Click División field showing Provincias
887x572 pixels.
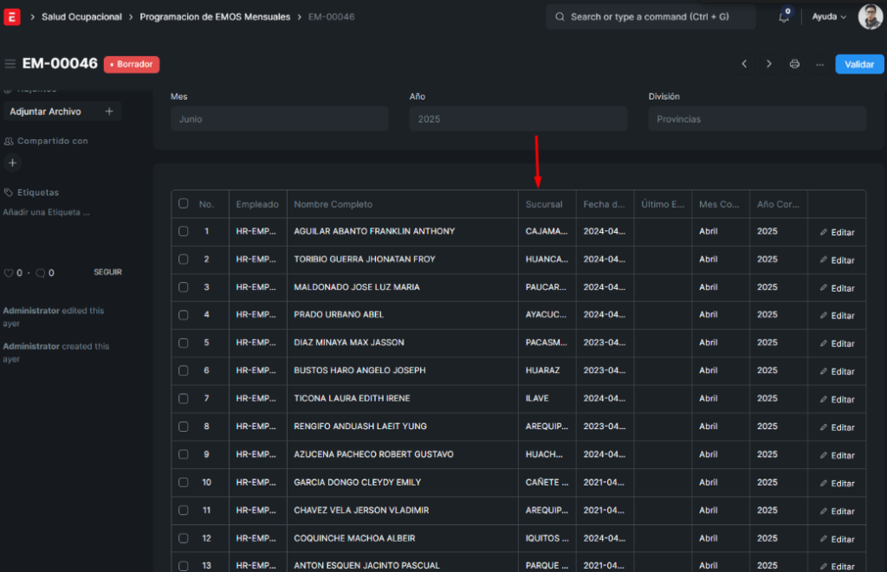(757, 119)
